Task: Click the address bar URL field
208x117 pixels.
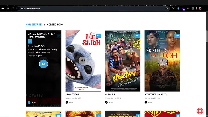Action: [93, 9]
